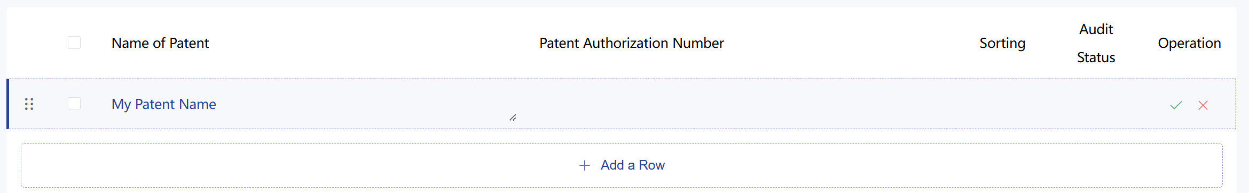
Task: Click the plus icon beside Add a Row
Action: pyautogui.click(x=585, y=165)
